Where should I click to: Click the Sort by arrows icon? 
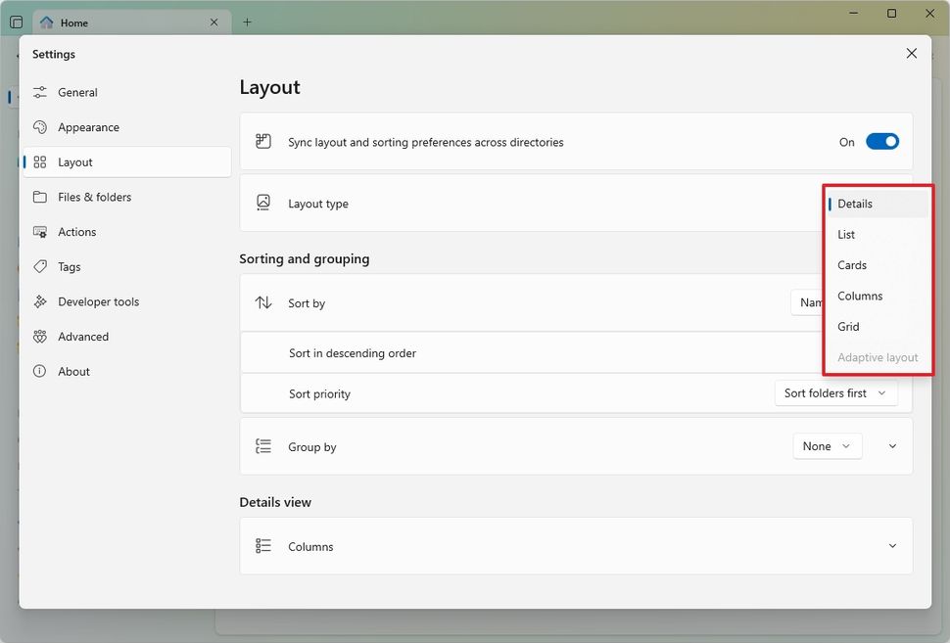click(262, 302)
